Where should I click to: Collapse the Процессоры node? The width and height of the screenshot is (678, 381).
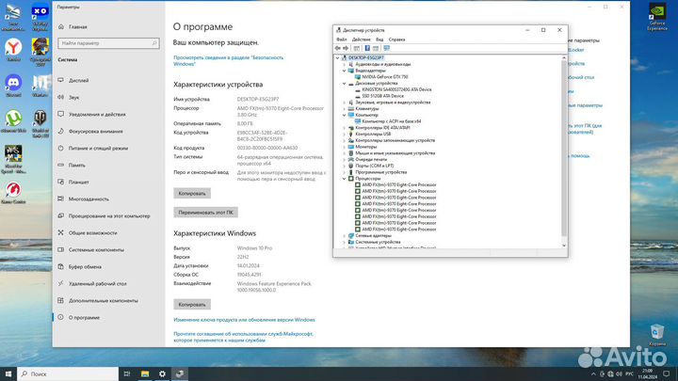345,179
